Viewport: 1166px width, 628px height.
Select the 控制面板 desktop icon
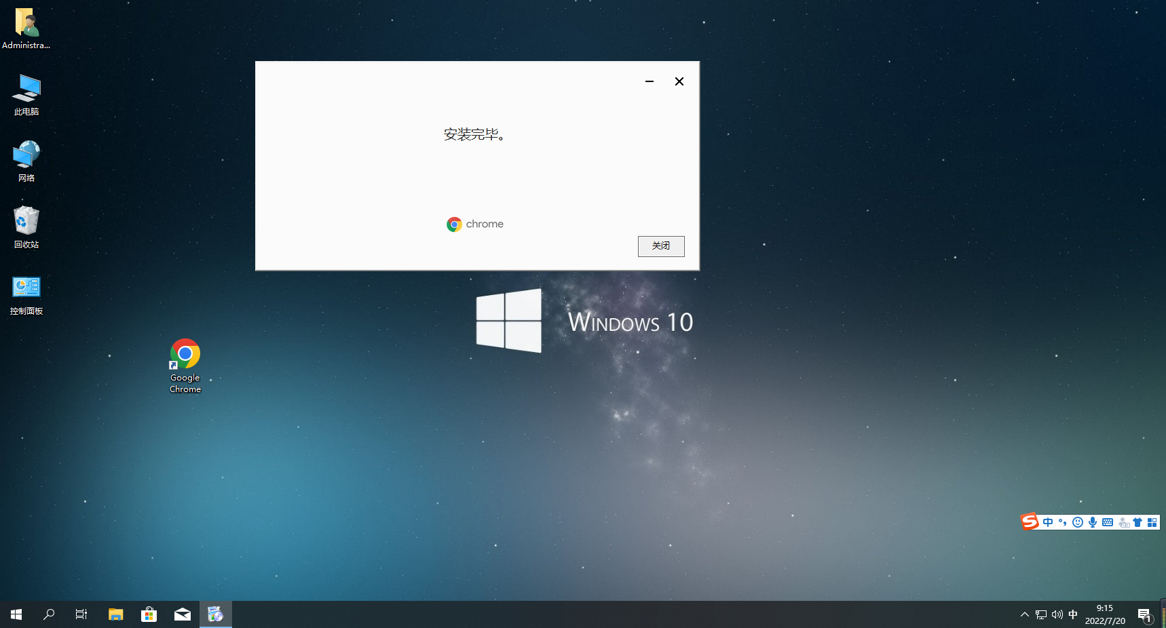(26, 294)
